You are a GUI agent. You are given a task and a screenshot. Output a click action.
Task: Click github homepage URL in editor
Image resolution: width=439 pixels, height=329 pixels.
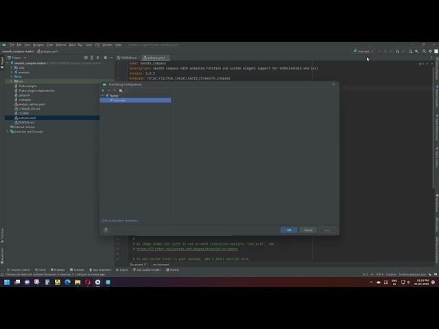click(189, 78)
